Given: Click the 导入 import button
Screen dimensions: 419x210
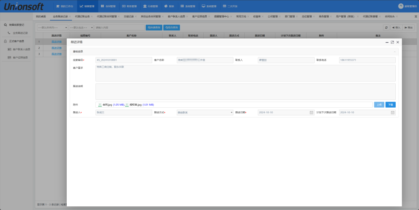Looking at the screenshot, I should 396,28.
